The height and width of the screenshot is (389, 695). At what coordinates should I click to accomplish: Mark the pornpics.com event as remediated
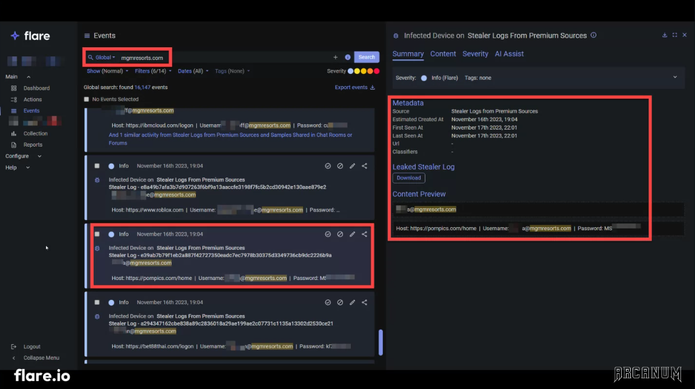click(328, 234)
